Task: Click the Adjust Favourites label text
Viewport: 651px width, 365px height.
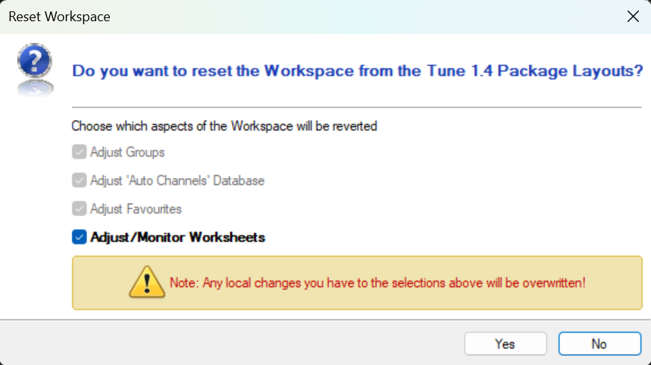Action: 136,208
